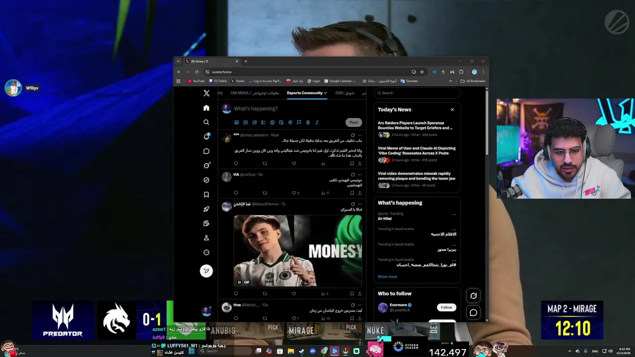The width and height of the screenshot is (635, 357).
Task: Open Chrome three-dot menu
Action: coord(483,72)
